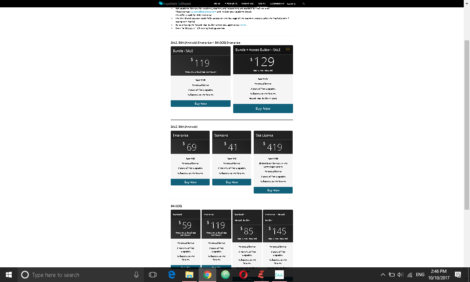Click the page vertical scrollbar thumb
The width and height of the screenshot is (470, 282).
tap(467, 125)
